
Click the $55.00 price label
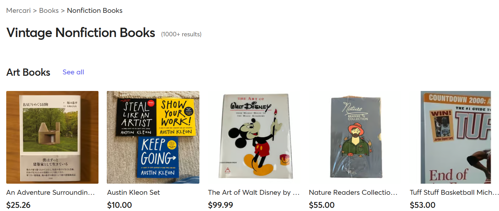tap(322, 205)
